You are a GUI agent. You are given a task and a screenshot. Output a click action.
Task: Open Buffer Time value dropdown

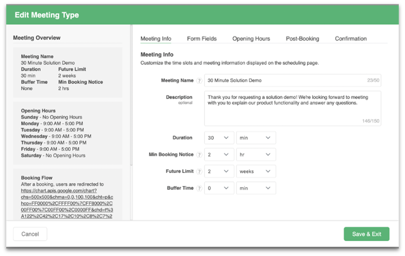pos(219,188)
